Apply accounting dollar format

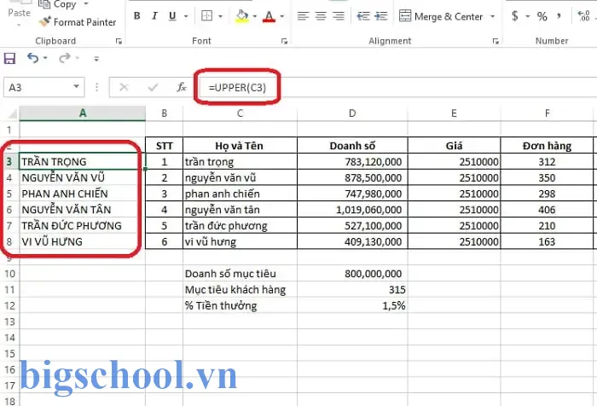(515, 16)
